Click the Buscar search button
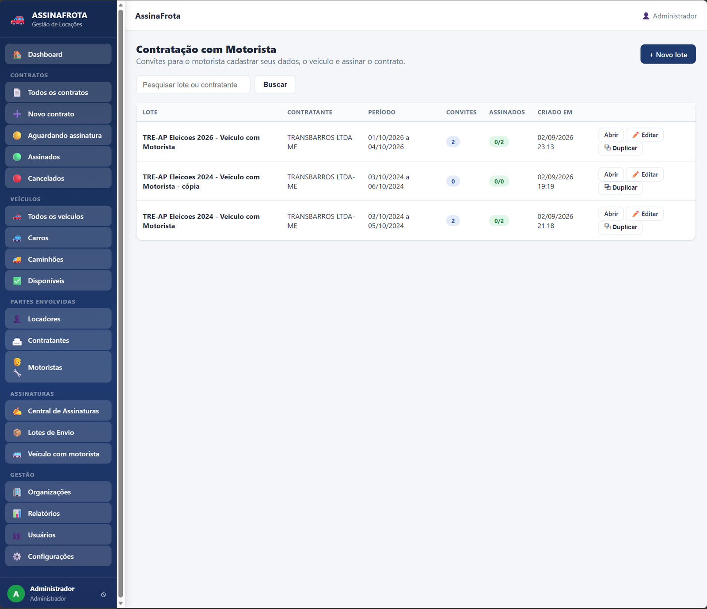The height and width of the screenshot is (609, 707). pos(275,84)
